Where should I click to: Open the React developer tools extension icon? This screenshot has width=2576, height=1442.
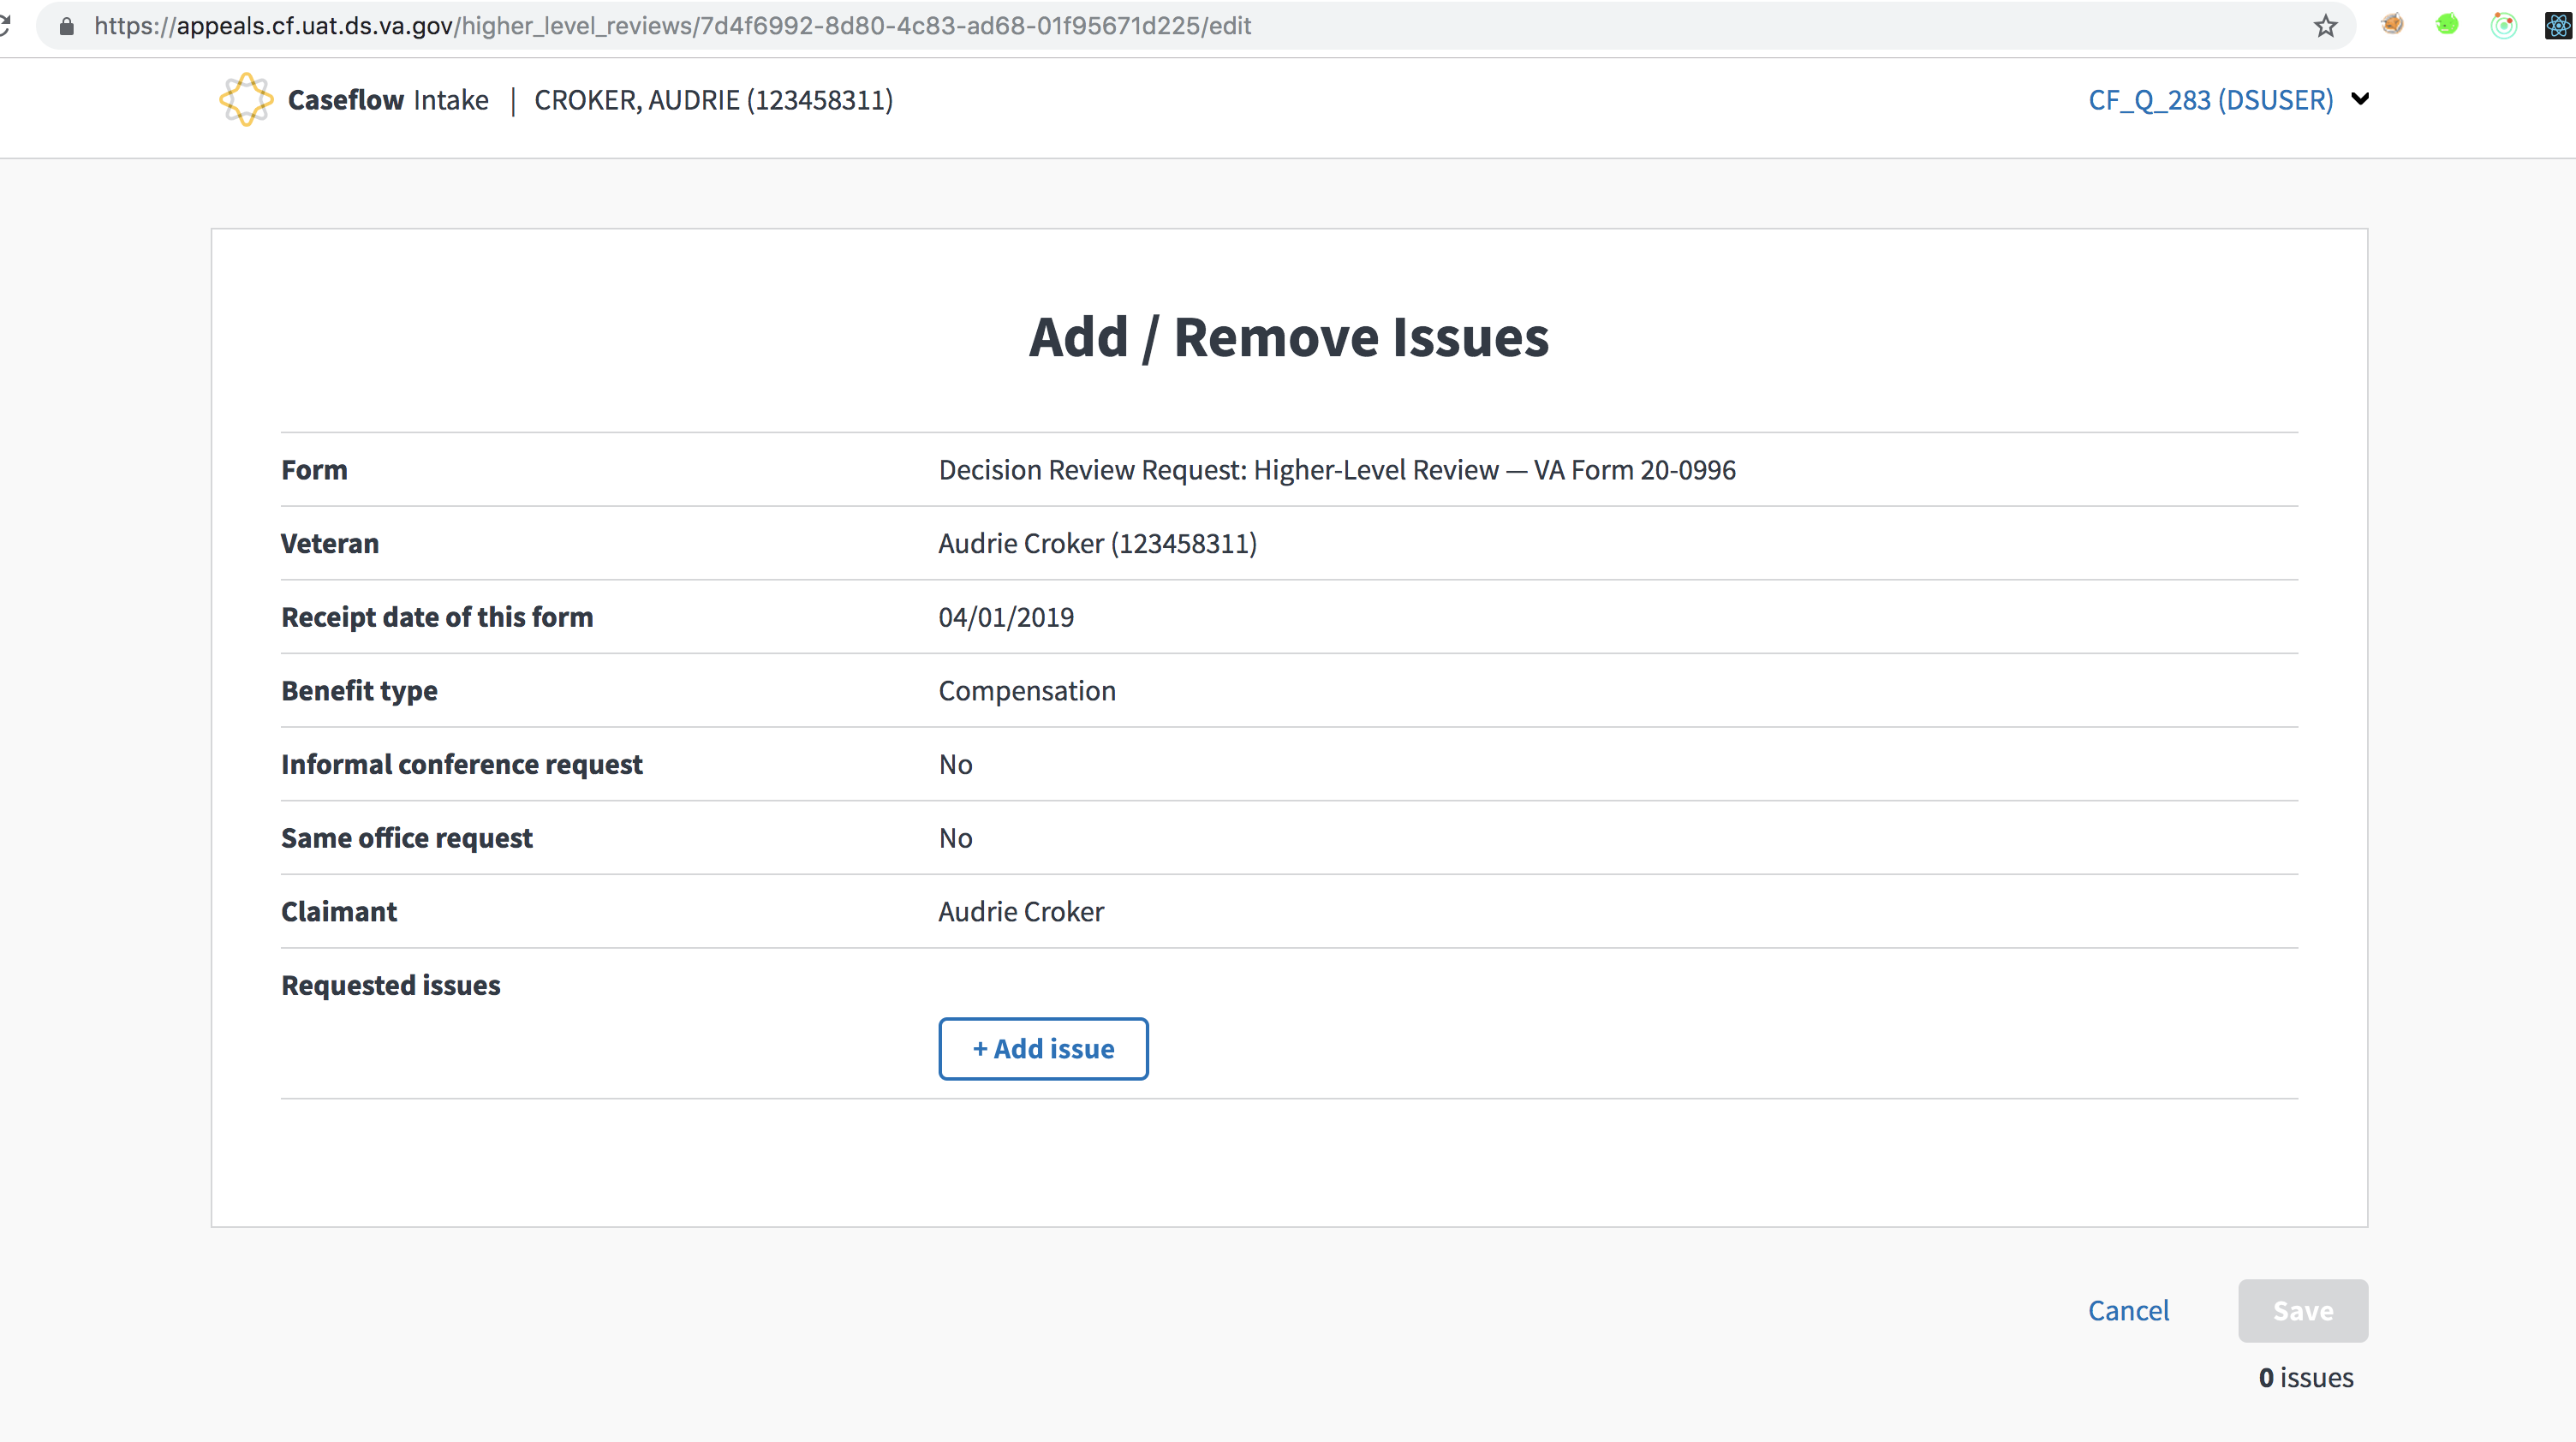pyautogui.click(x=2558, y=25)
